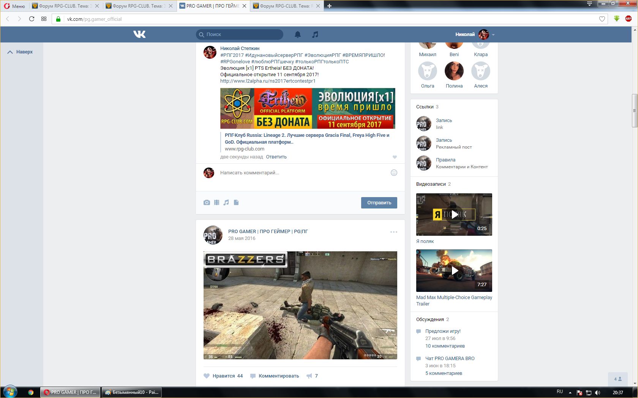Open the emoji smiley picker
638x398 pixels.
(x=394, y=173)
